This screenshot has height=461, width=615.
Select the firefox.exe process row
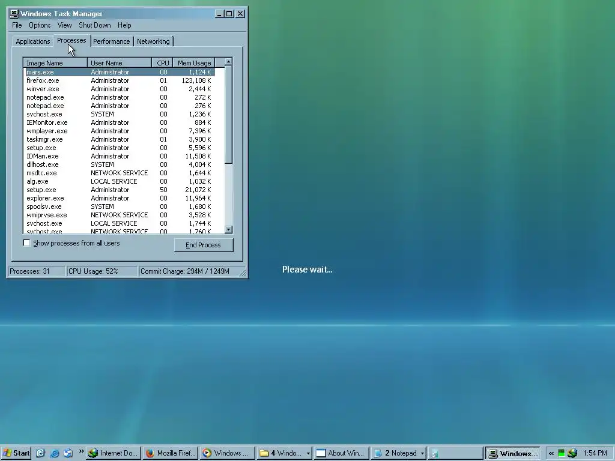120,80
